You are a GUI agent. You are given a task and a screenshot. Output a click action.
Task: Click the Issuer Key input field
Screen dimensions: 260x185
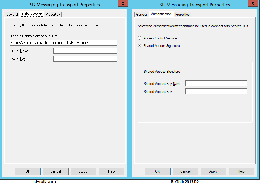coord(85,59)
